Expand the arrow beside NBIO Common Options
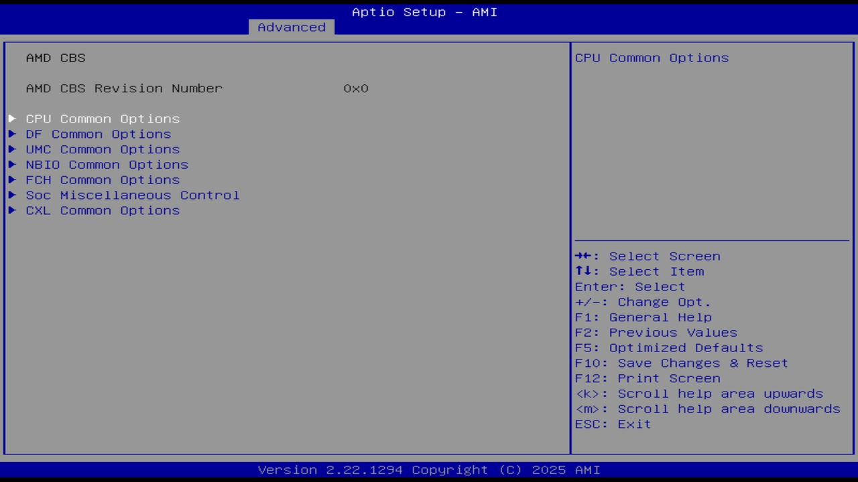The width and height of the screenshot is (858, 482). 12,165
